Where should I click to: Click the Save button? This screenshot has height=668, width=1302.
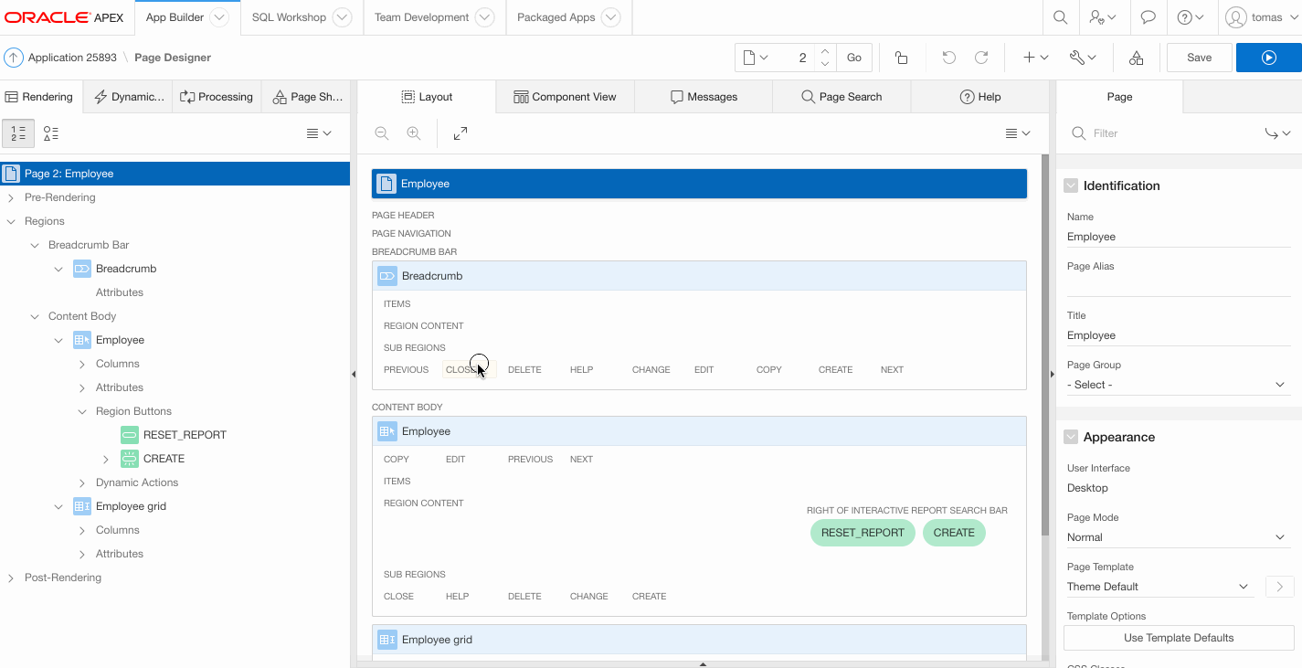click(x=1199, y=58)
